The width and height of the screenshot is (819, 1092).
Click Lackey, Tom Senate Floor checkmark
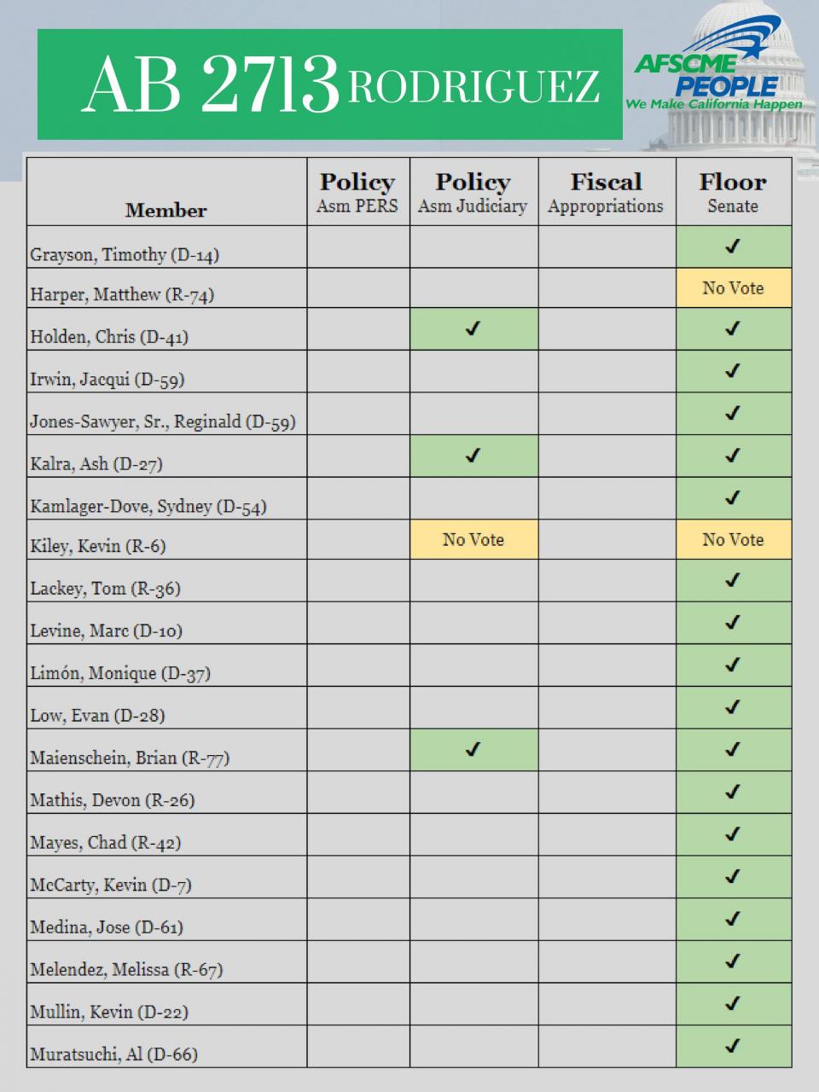732,581
